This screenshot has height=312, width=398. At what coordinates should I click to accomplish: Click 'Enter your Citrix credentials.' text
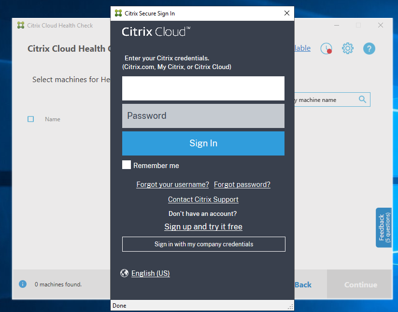pyautogui.click(x=167, y=58)
